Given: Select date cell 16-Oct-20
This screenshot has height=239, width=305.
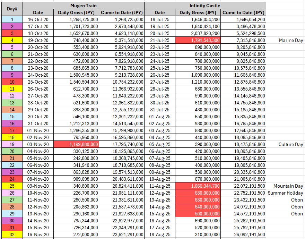Looking at the screenshot, I should coord(38,19).
